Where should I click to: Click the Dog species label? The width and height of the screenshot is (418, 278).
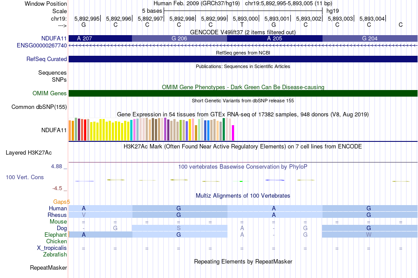tap(62, 228)
